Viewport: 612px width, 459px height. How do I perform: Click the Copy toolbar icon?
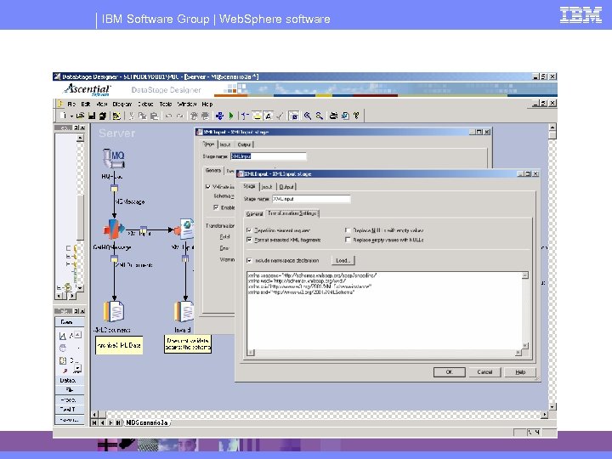pos(143,116)
